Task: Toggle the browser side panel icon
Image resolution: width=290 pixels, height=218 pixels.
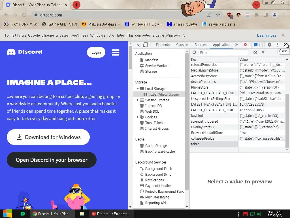Action: click(x=266, y=15)
